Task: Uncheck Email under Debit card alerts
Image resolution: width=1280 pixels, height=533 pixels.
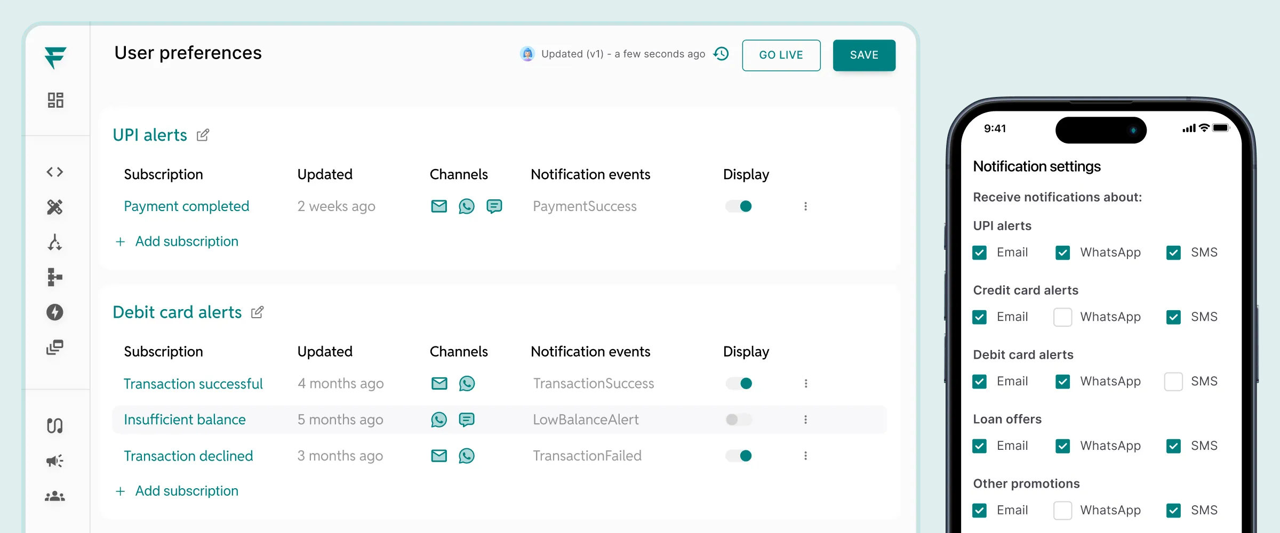Action: (980, 382)
